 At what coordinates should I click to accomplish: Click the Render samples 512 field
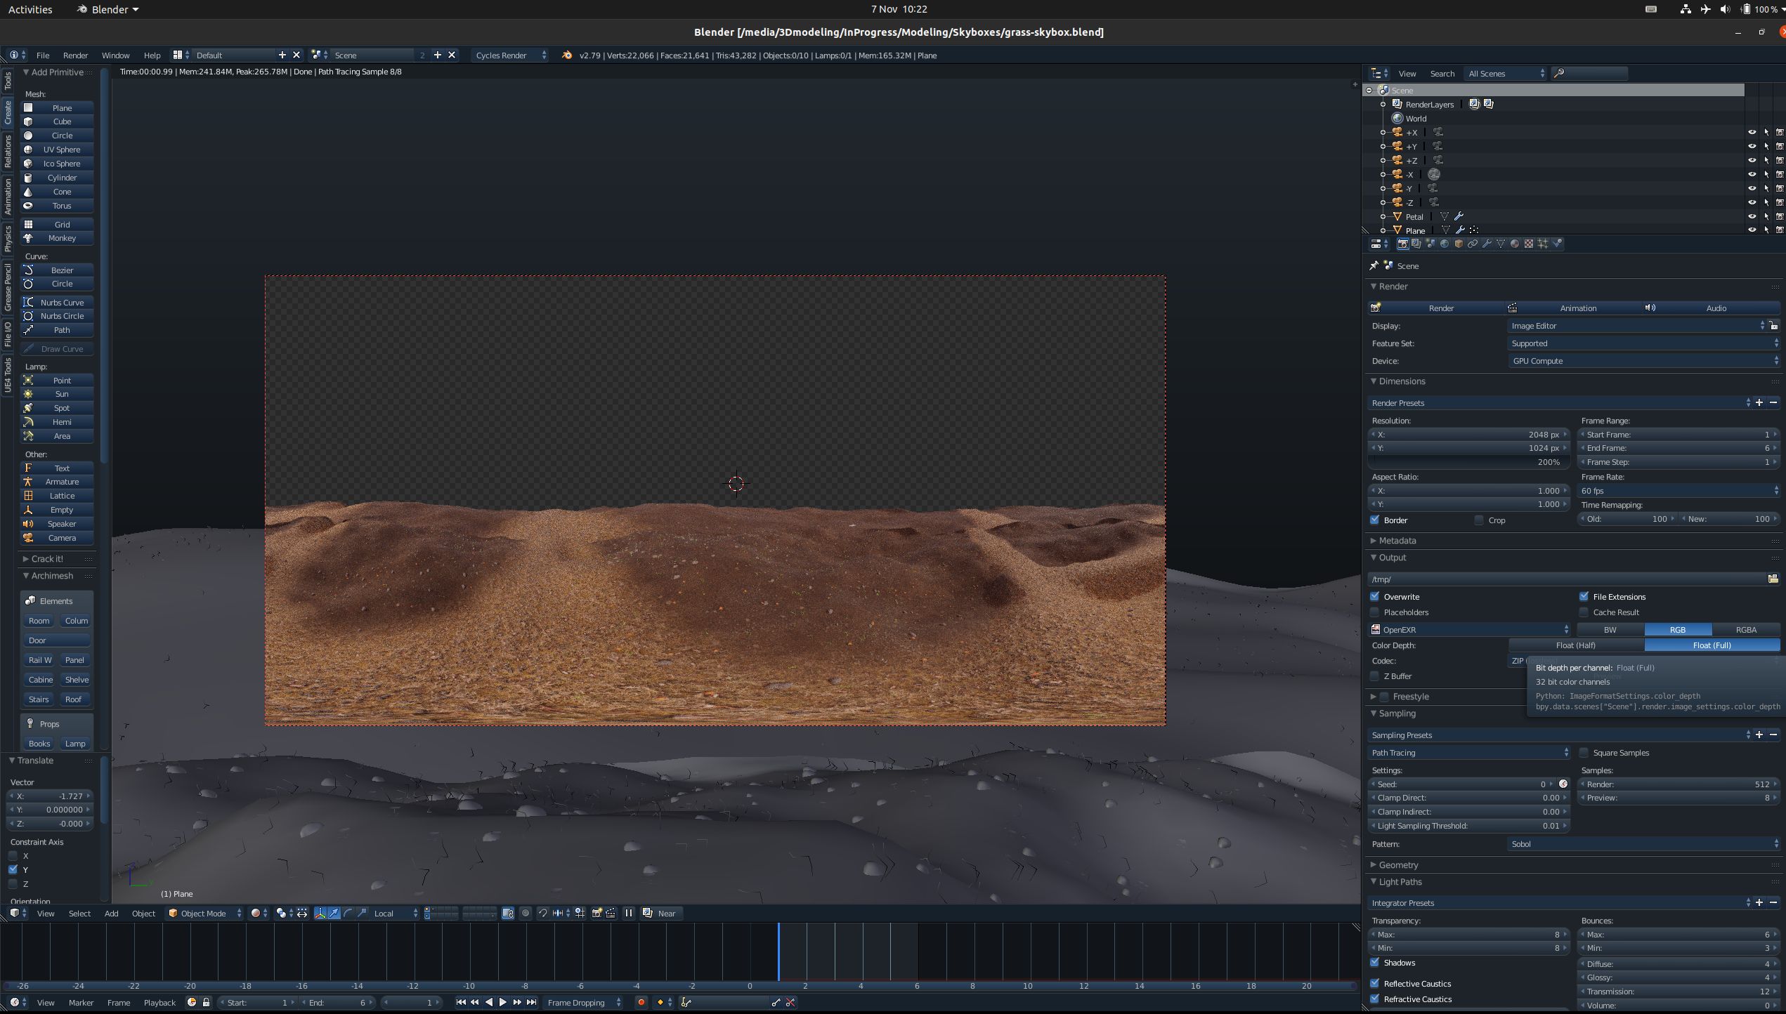click(1678, 784)
